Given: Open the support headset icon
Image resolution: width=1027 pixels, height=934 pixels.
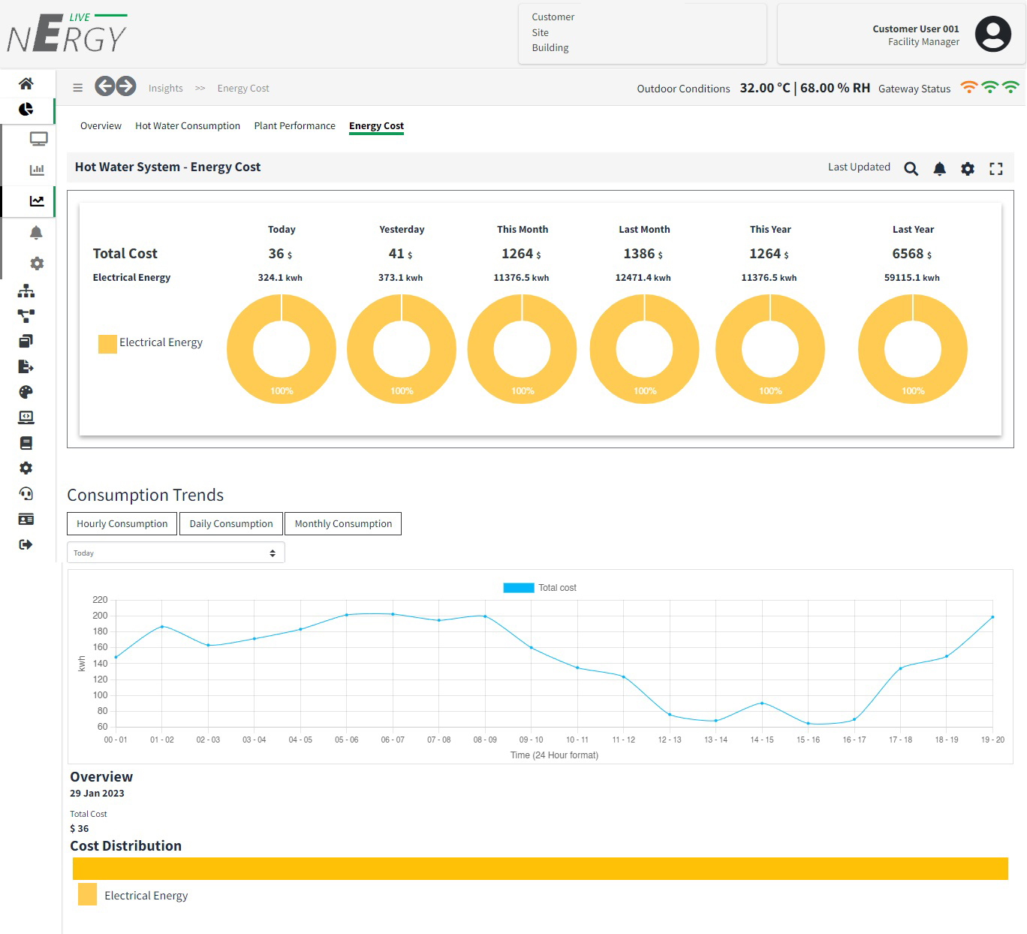Looking at the screenshot, I should pos(26,493).
